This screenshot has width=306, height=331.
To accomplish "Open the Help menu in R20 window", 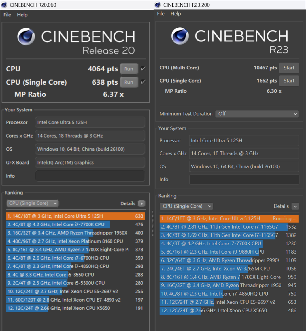I will tap(22, 15).
